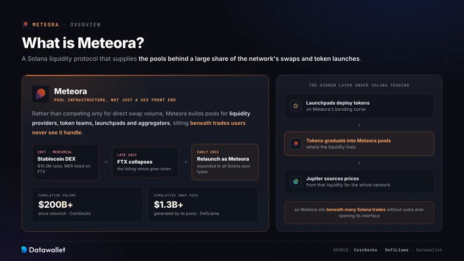
Task: Click 'Jupiter sources prices' text
Action: coord(332,178)
